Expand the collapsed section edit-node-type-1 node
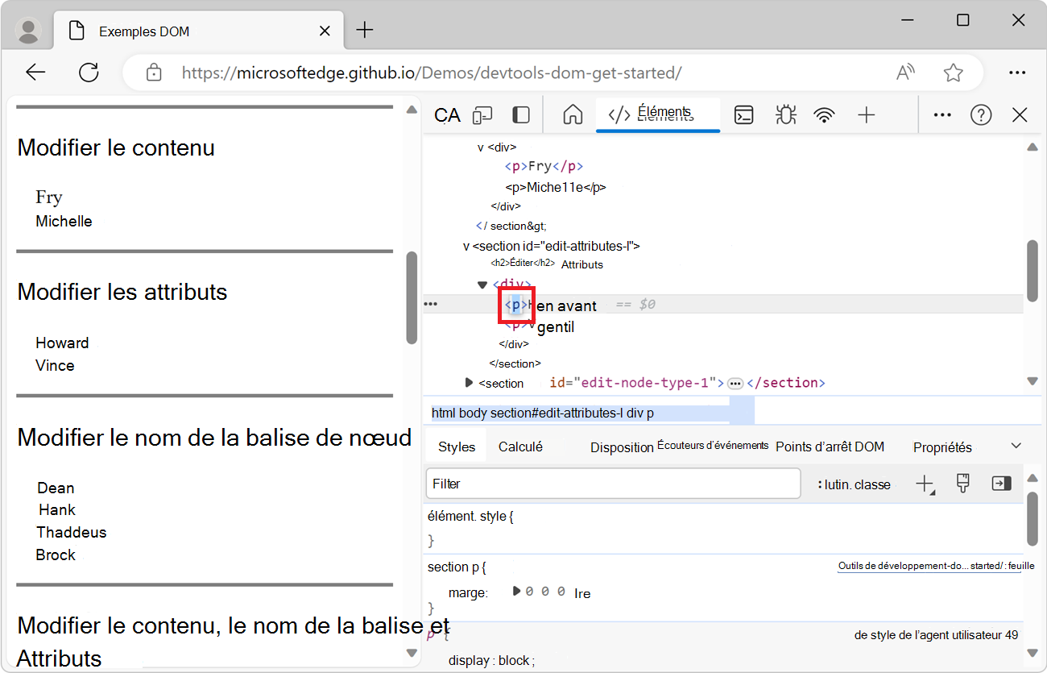 point(470,383)
